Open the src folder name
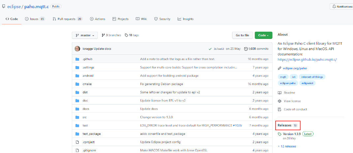Image resolution: width=353 pixels, height=153 pixels. [85, 117]
